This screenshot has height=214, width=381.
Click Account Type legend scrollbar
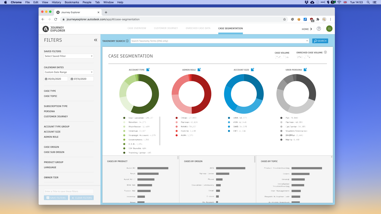pyautogui.click(x=160, y=131)
